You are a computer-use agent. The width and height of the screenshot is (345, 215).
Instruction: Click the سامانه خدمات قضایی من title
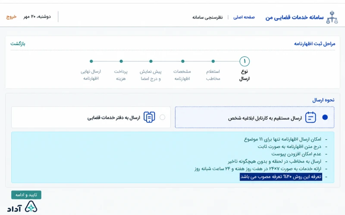click(295, 17)
